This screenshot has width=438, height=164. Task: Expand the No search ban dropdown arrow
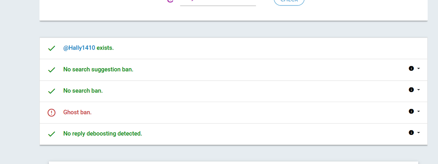(x=418, y=90)
